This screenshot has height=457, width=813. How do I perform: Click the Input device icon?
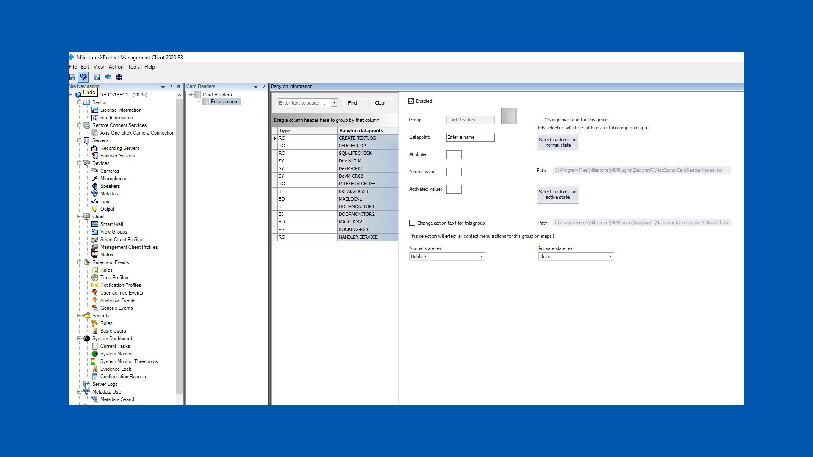tap(95, 201)
